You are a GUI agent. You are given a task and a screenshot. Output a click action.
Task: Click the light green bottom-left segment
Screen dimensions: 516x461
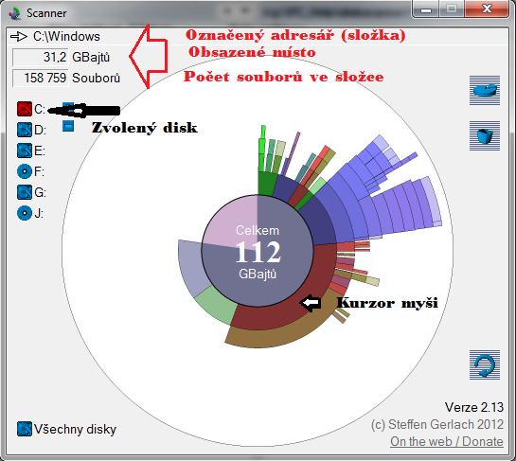pos(218,305)
